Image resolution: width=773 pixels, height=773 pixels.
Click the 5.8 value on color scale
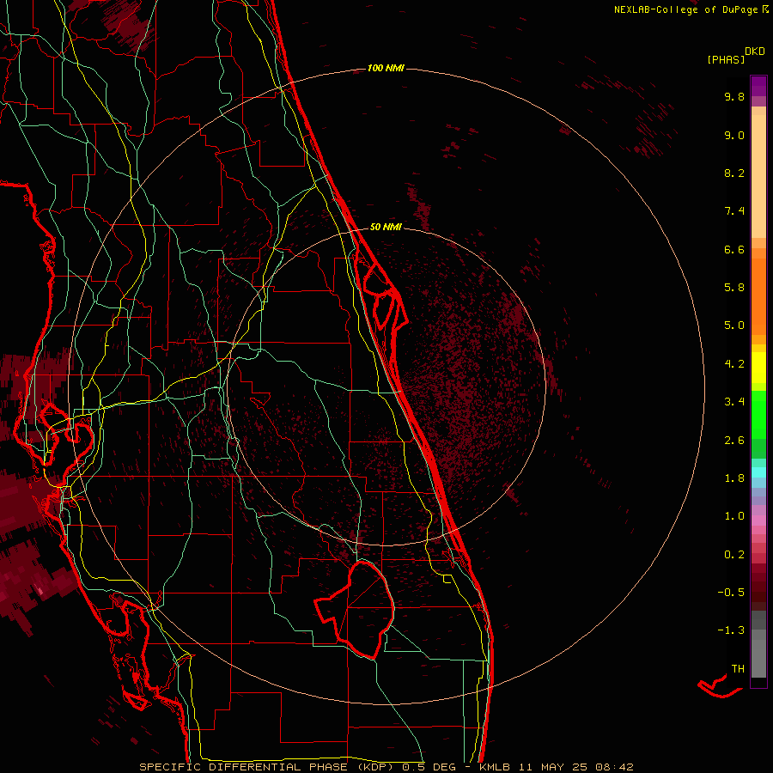pyautogui.click(x=734, y=288)
